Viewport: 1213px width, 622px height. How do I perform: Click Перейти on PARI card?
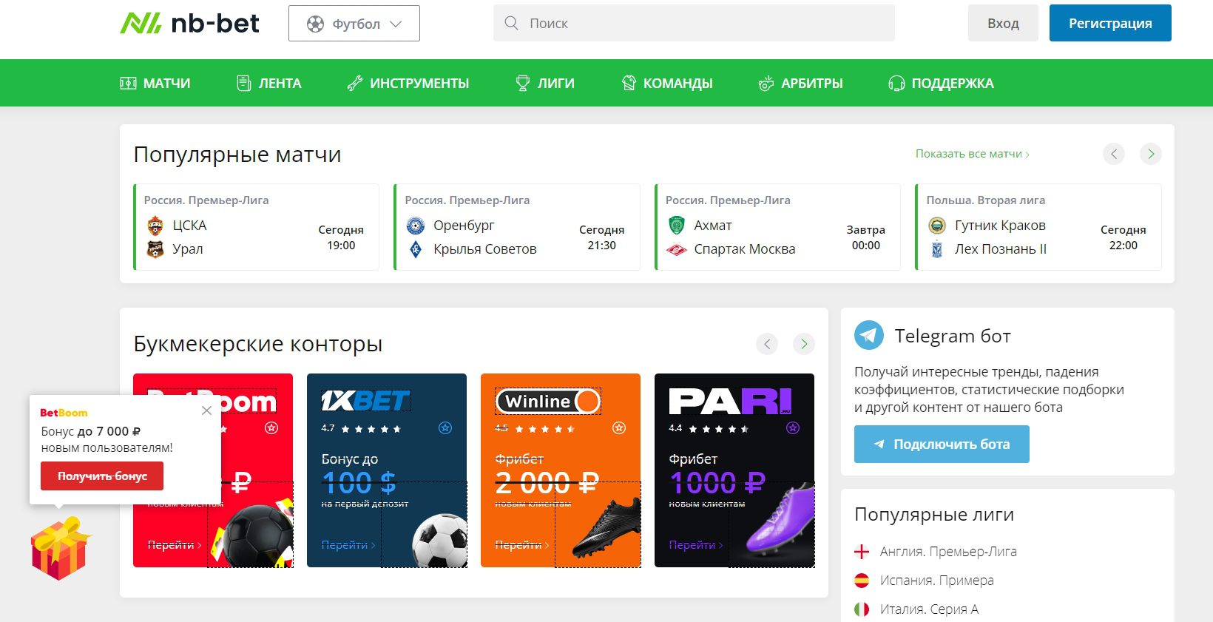[x=696, y=545]
